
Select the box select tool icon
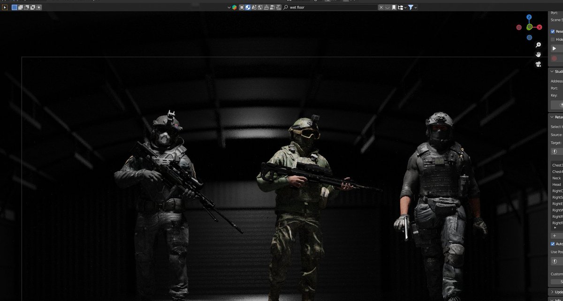pos(4,8)
